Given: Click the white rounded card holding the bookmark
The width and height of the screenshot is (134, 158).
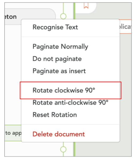Looking at the screenshot, I should [x=86, y=8].
